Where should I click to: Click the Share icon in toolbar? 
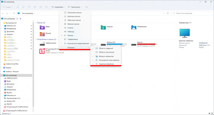[41, 7]
